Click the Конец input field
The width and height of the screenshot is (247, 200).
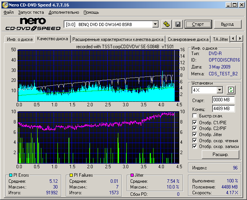click(223, 108)
